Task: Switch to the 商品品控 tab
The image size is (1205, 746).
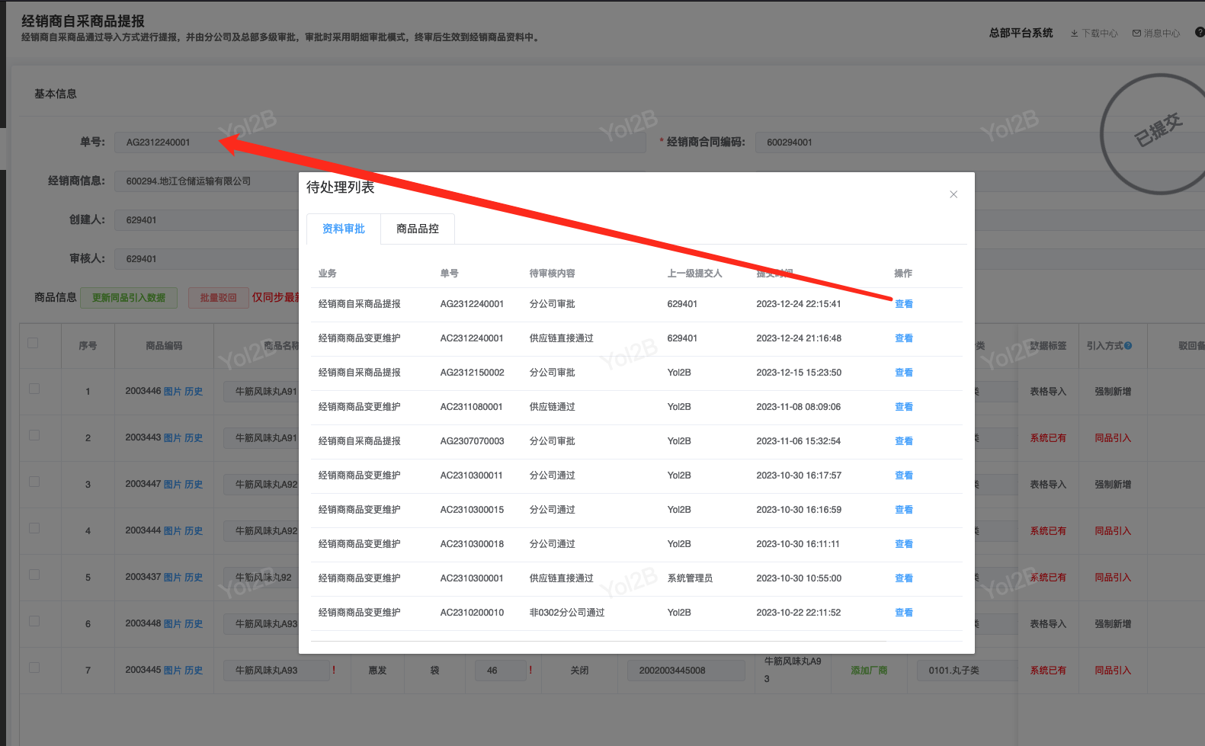Action: 417,229
